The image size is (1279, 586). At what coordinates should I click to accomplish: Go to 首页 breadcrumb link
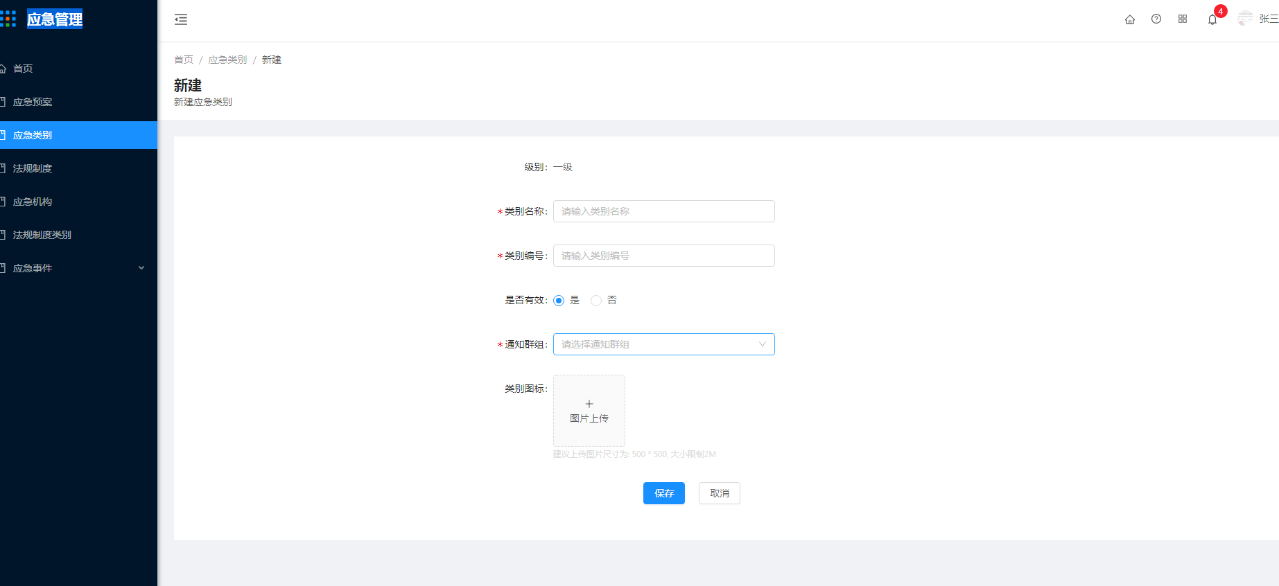[184, 60]
